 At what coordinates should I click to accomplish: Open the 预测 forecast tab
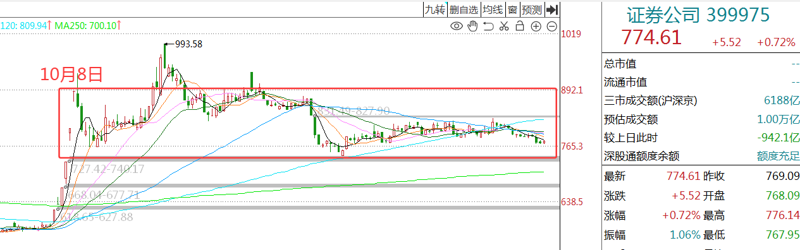[532, 9]
